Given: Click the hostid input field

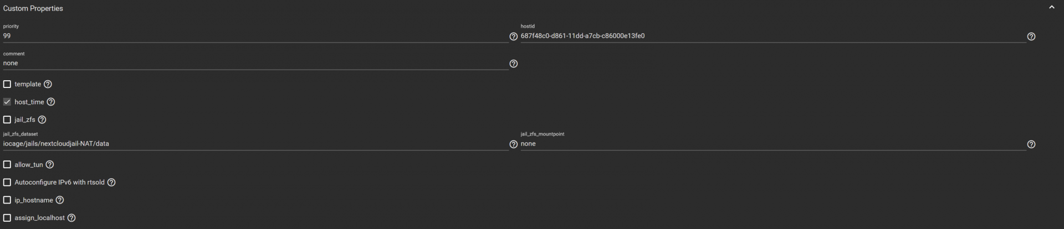Looking at the screenshot, I should [773, 36].
